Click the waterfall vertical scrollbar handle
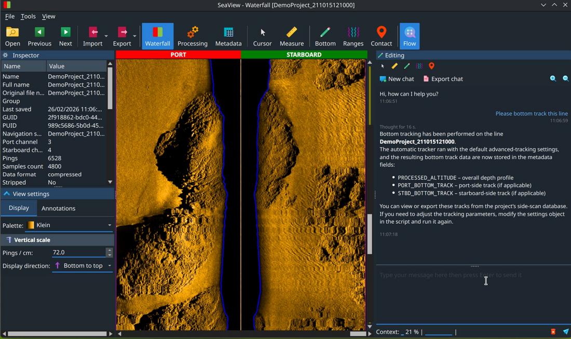Image resolution: width=571 pixels, height=339 pixels. coord(370,234)
